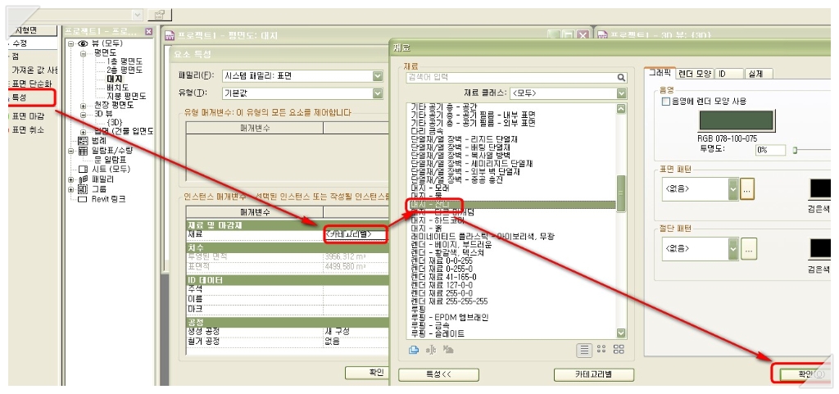Click the transparency slider handle
839x394 pixels.
click(x=795, y=150)
